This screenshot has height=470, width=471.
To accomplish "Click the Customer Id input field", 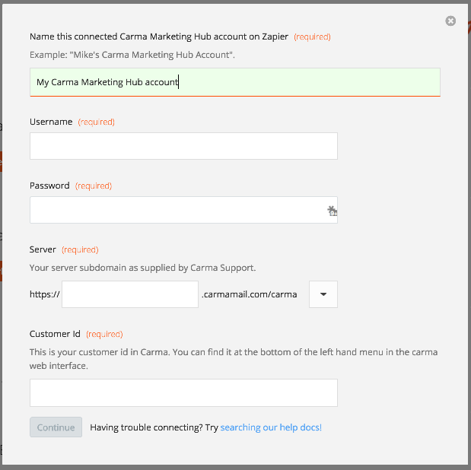I will (183, 393).
